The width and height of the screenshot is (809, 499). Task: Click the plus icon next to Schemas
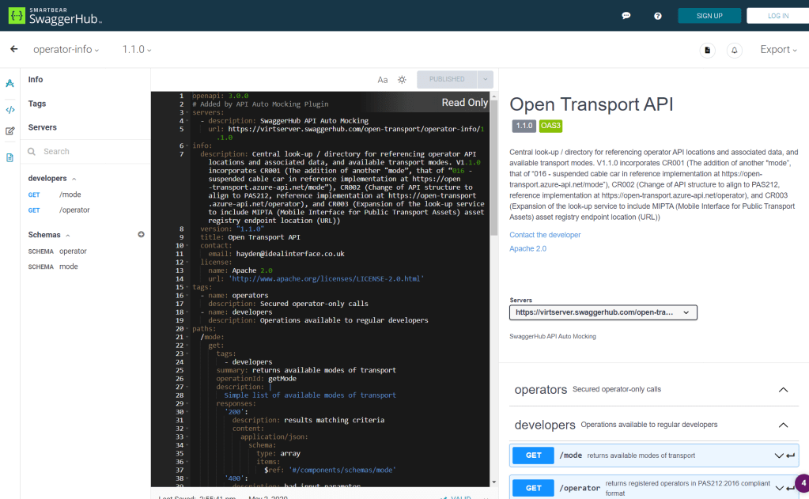coord(142,235)
